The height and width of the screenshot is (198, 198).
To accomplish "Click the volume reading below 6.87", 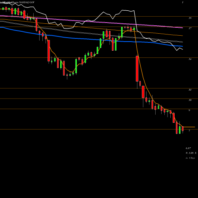I will 191,153.
